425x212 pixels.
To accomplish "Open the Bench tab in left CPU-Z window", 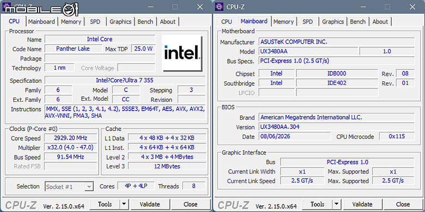I will [145, 22].
